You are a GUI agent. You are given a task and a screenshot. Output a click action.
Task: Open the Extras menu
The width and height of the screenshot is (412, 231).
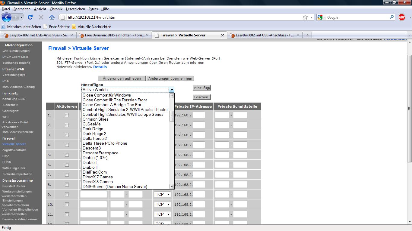point(93,9)
